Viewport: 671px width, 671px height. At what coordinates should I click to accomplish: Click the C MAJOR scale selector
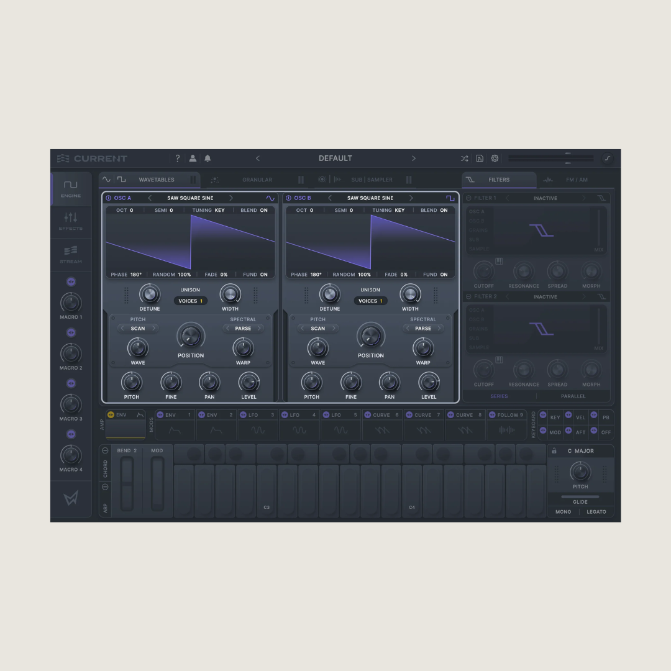(x=581, y=451)
